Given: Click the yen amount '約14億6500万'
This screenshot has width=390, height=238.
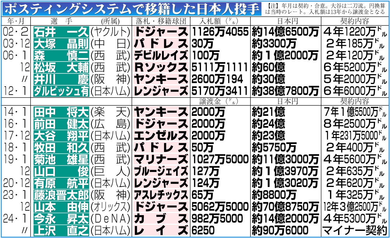Looking at the screenshot, I should 285,32.
